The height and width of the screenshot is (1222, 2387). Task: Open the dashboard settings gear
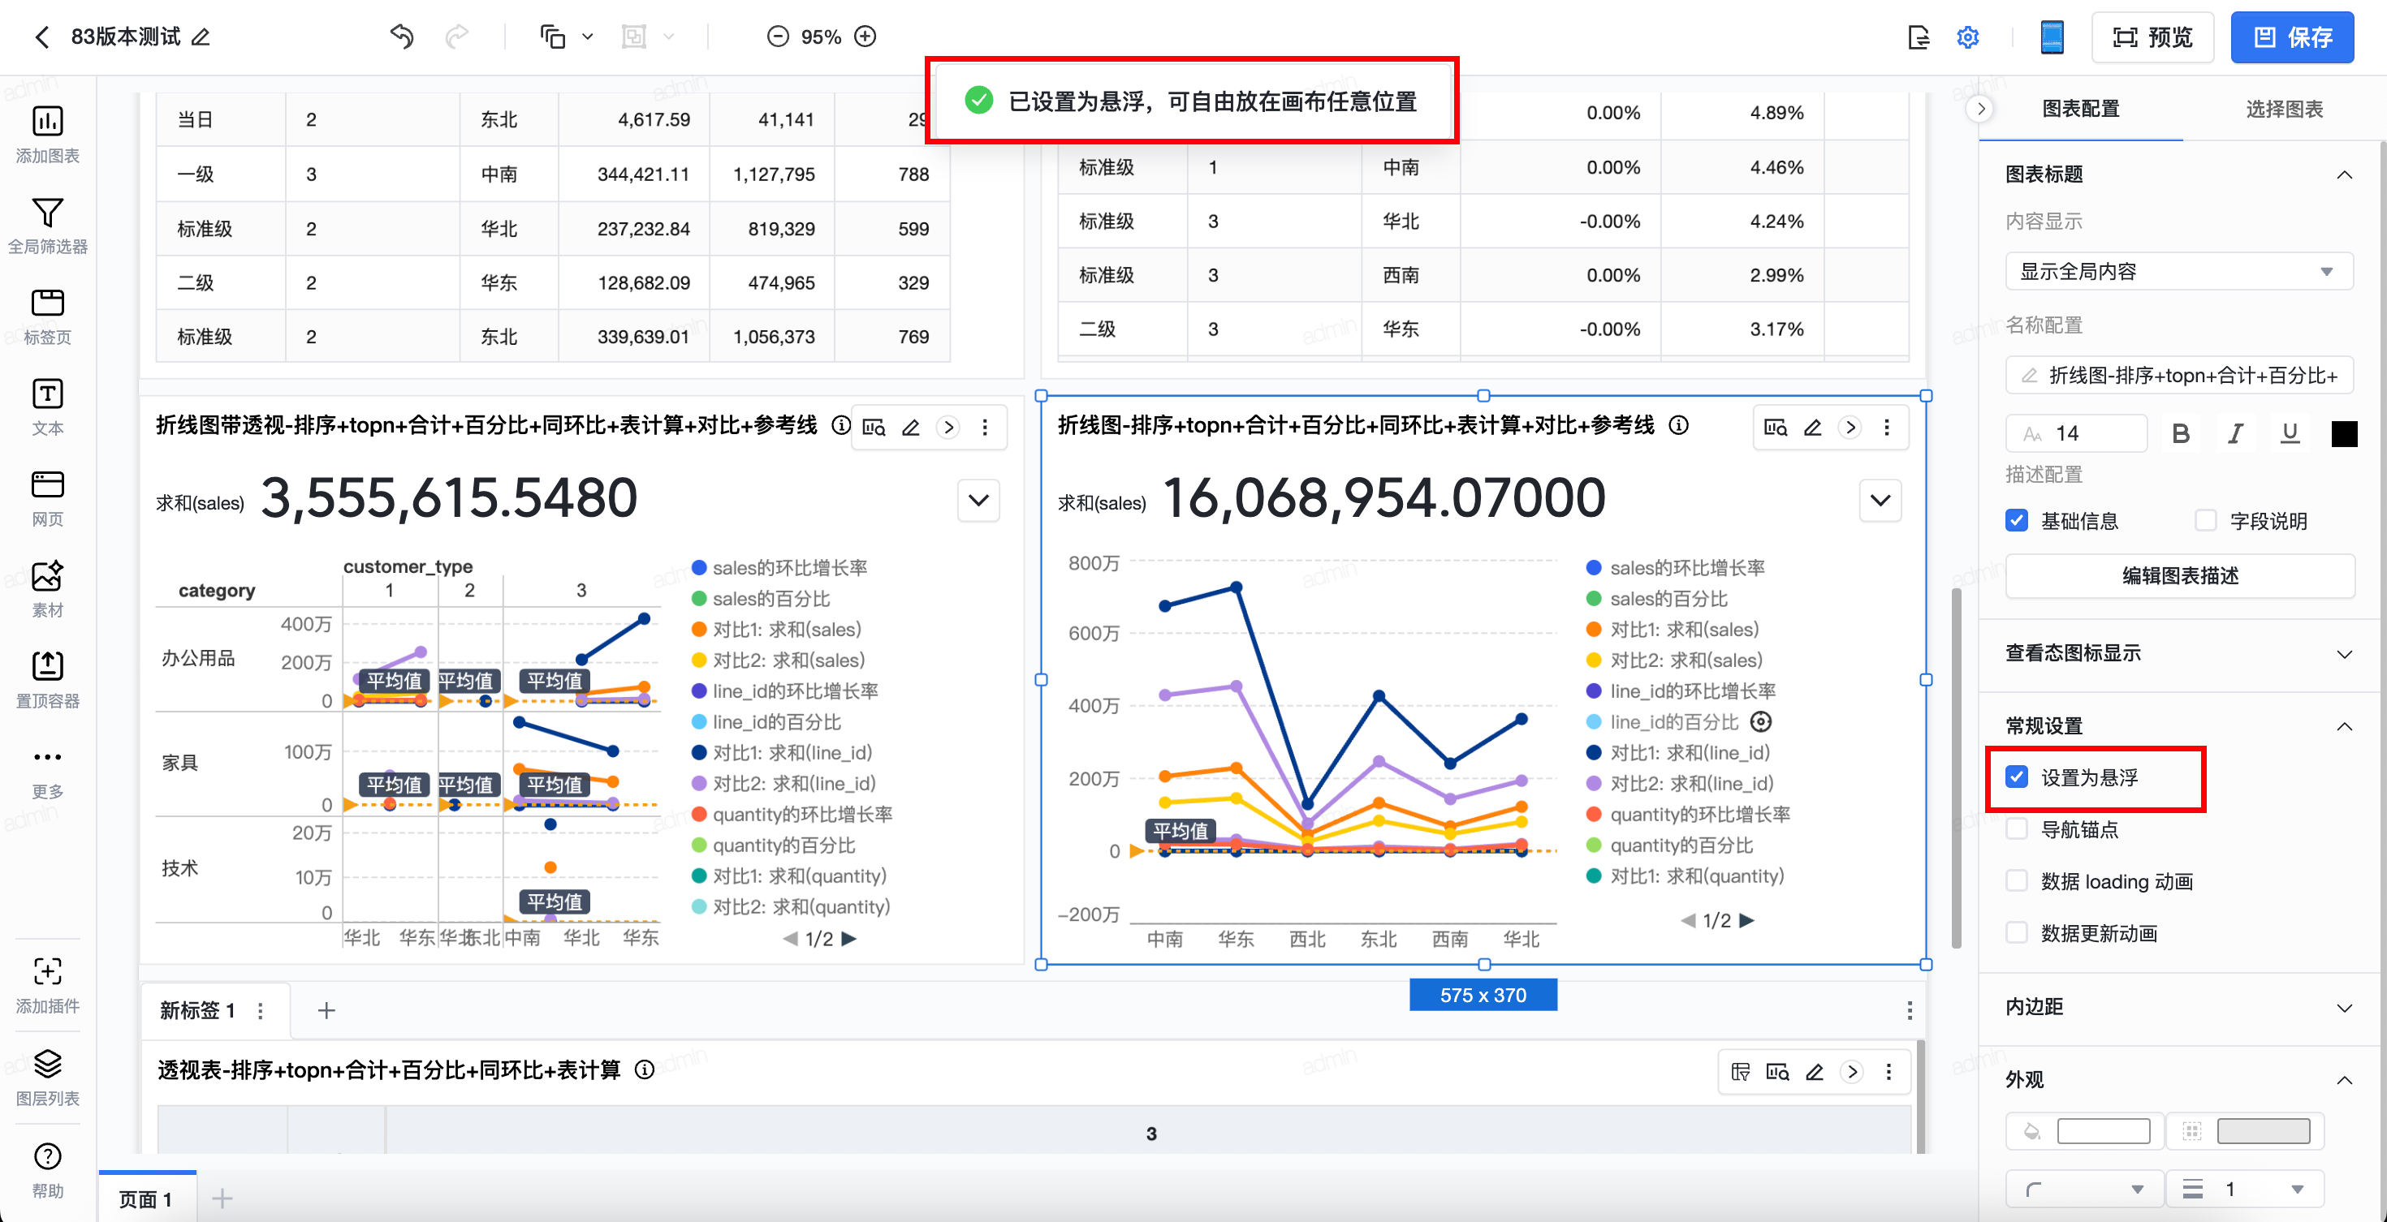coord(1968,37)
